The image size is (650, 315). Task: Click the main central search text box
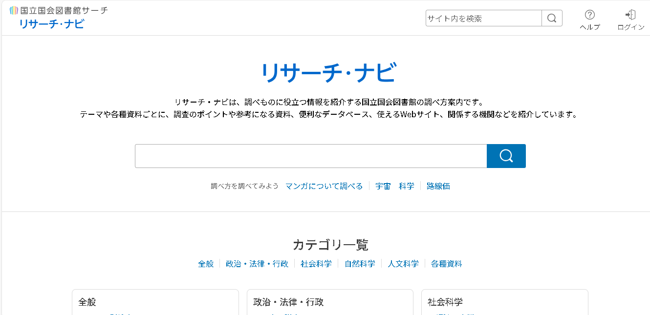coord(311,156)
